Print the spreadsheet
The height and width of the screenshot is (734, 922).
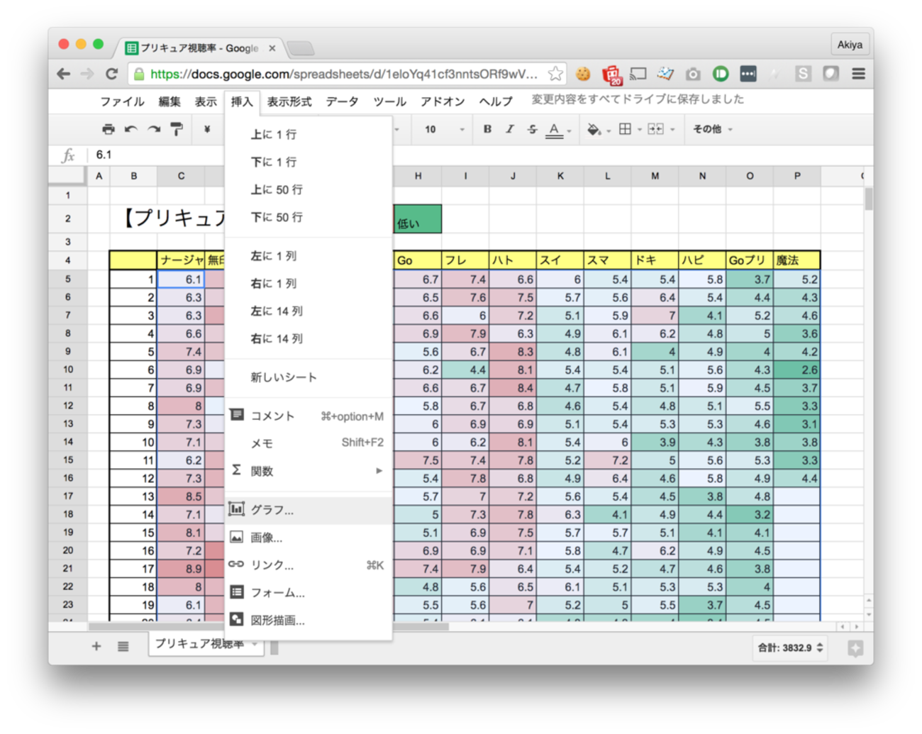[x=108, y=129]
